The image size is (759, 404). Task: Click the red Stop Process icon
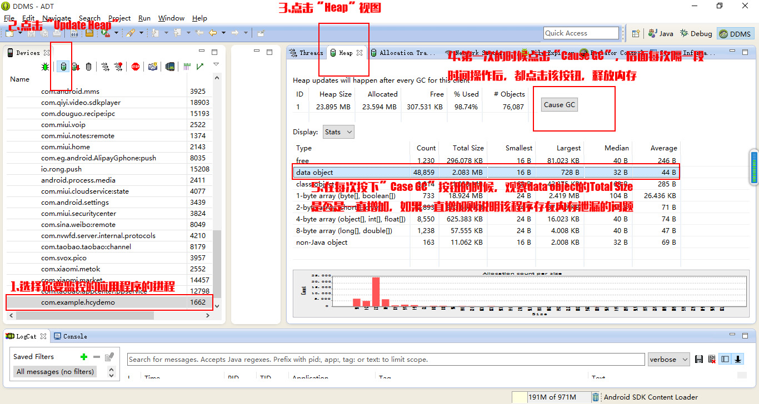pos(136,67)
